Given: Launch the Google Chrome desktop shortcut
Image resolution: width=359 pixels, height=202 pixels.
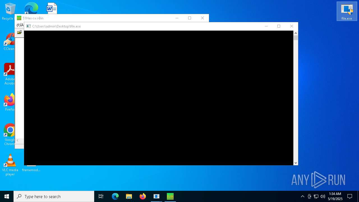Looking at the screenshot, I should (x=9, y=135).
